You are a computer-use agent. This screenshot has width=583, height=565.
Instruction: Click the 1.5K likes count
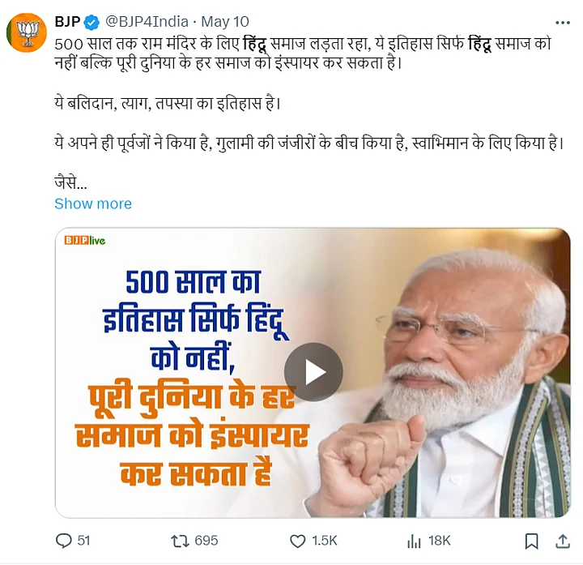tap(324, 541)
